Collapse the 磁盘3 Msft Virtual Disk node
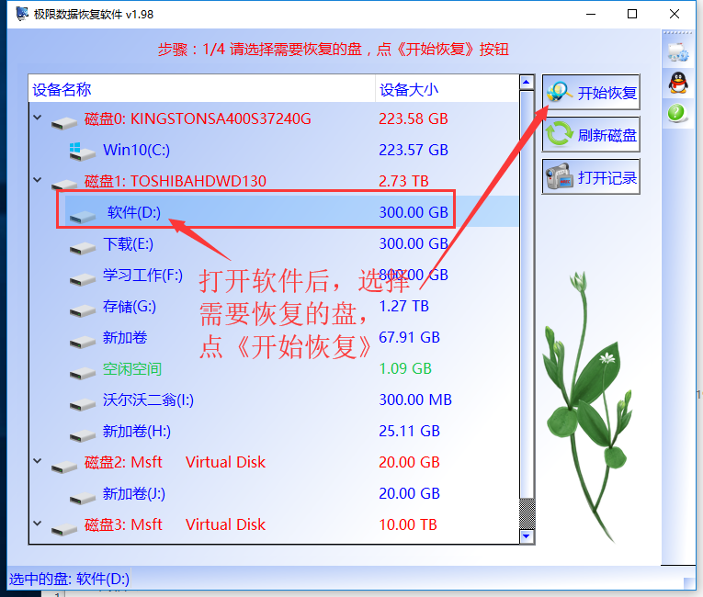This screenshot has width=703, height=597. pyautogui.click(x=38, y=523)
